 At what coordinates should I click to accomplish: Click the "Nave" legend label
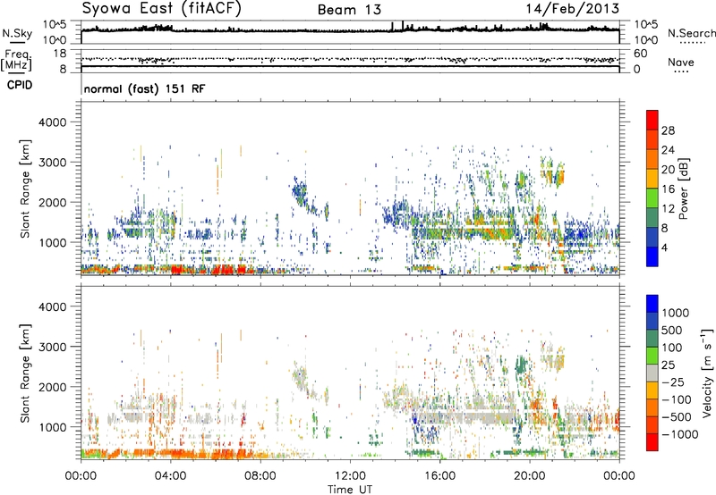pyautogui.click(x=681, y=63)
